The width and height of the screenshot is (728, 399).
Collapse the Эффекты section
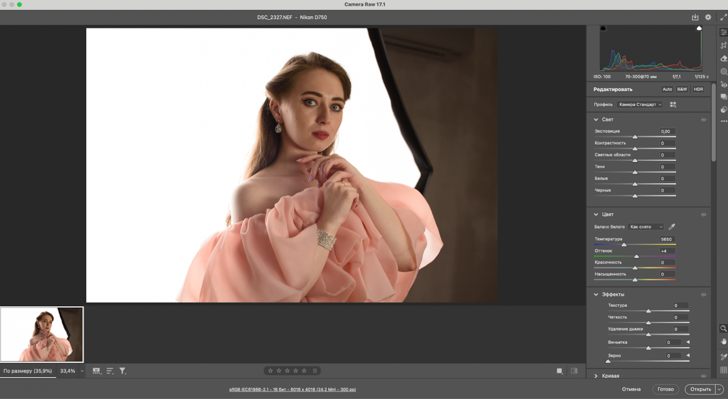pos(596,295)
